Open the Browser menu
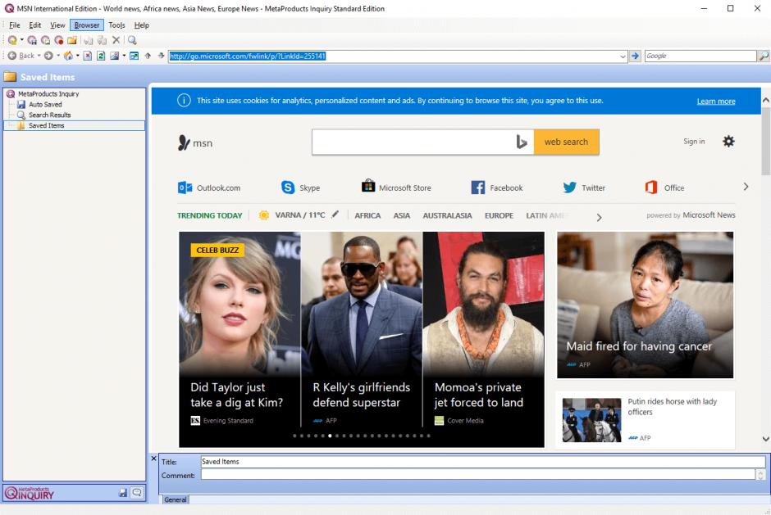771x515 pixels. pyautogui.click(x=87, y=25)
